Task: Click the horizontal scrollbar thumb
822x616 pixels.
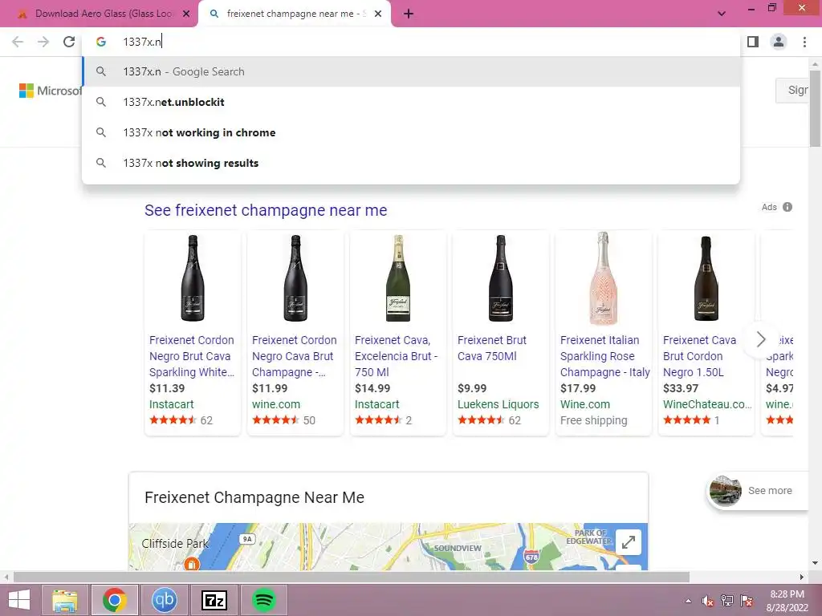Action: coord(352,577)
